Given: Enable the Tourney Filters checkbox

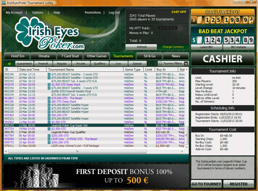Looking at the screenshot, I should coord(161,63).
